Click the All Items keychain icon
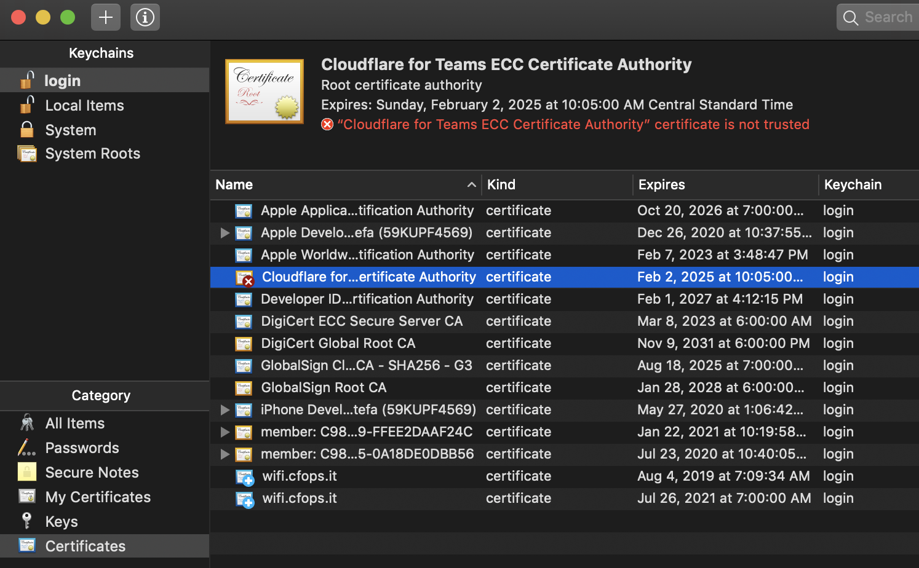This screenshot has height=568, width=919. [x=26, y=423]
